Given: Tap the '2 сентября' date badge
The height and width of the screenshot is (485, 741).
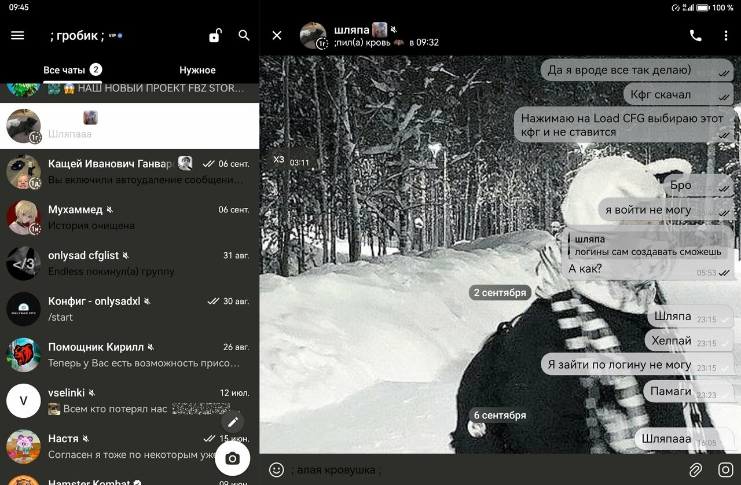Looking at the screenshot, I should tap(500, 292).
